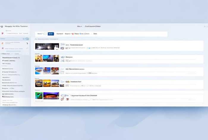Open the dark red poster thumbnail
This screenshot has width=208, height=140.
55,71
